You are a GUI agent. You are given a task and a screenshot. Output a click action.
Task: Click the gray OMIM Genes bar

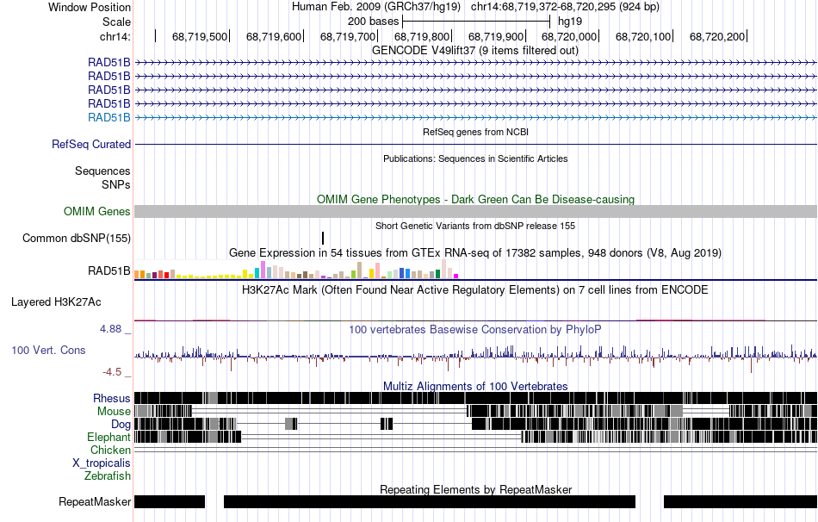pos(475,211)
